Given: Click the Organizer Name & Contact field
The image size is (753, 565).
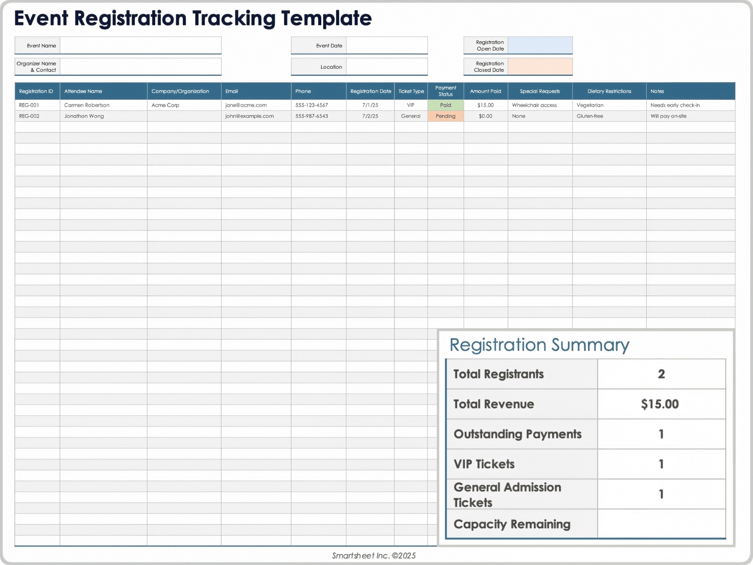Looking at the screenshot, I should coord(140,66).
